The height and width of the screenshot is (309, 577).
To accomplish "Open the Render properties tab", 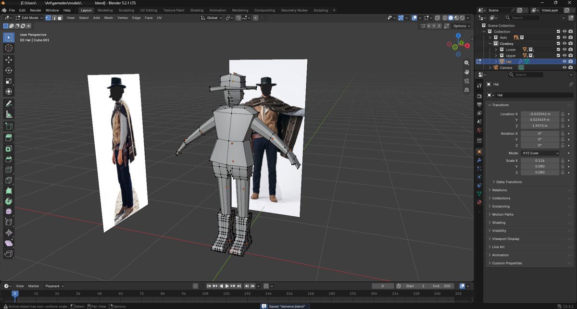I will coord(479,96).
